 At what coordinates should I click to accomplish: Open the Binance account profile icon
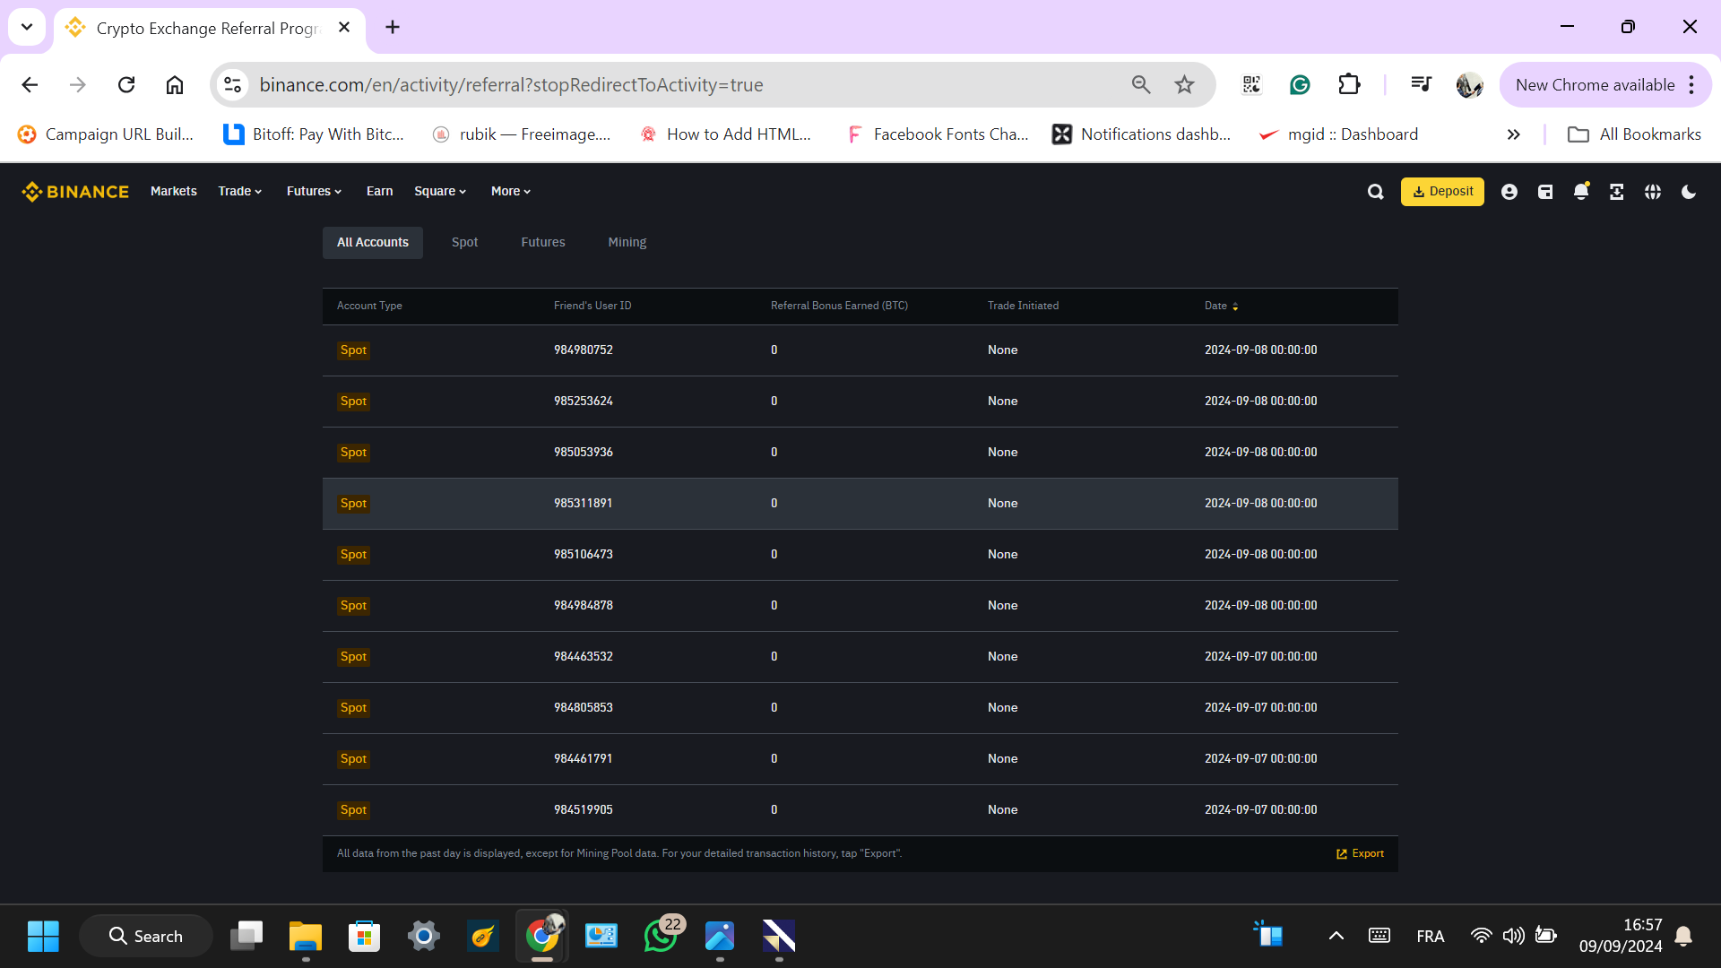[x=1509, y=192]
